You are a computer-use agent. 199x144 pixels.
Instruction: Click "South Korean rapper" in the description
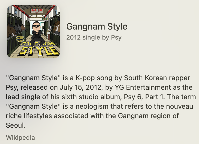[x=157, y=78]
